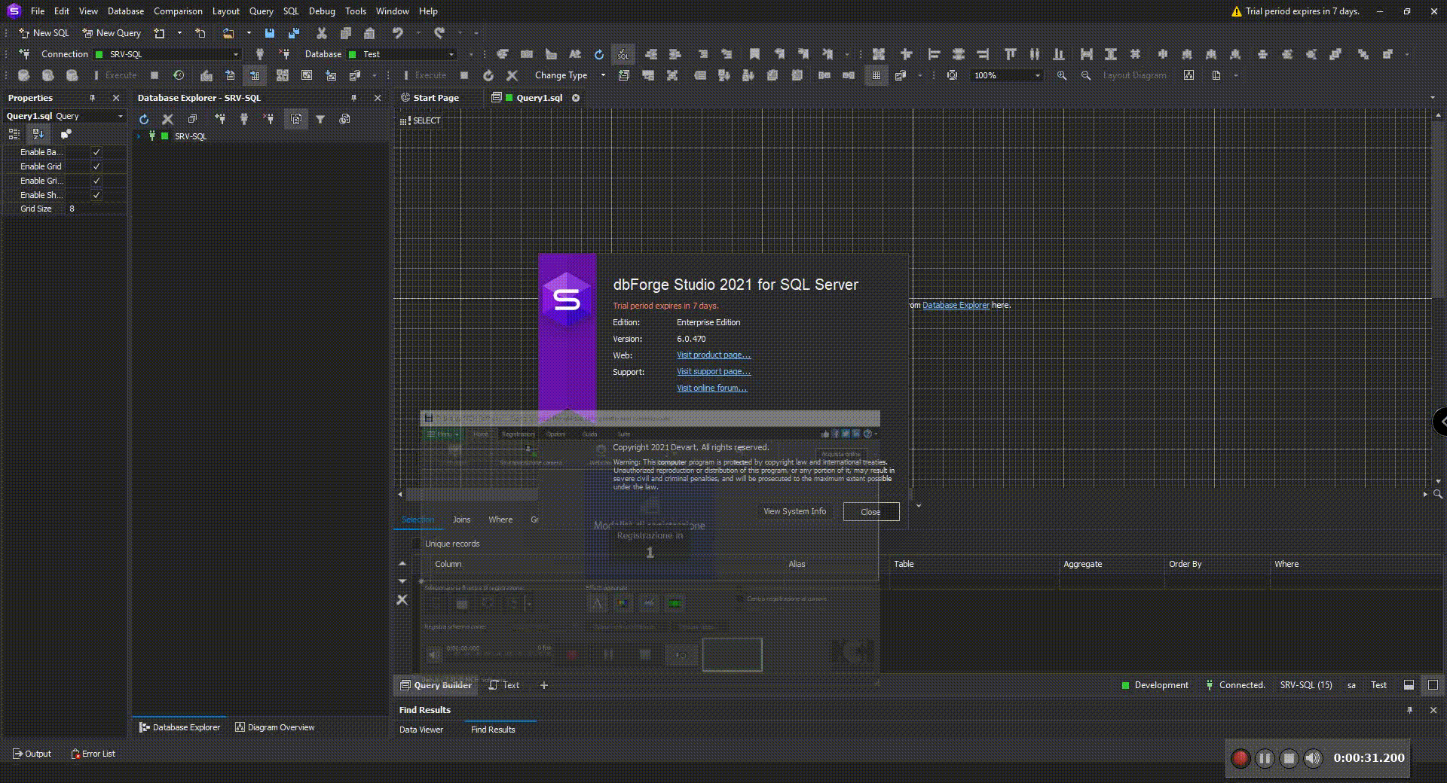Image resolution: width=1447 pixels, height=783 pixels.
Task: Click the Redo arrow icon
Action: pyautogui.click(x=439, y=33)
